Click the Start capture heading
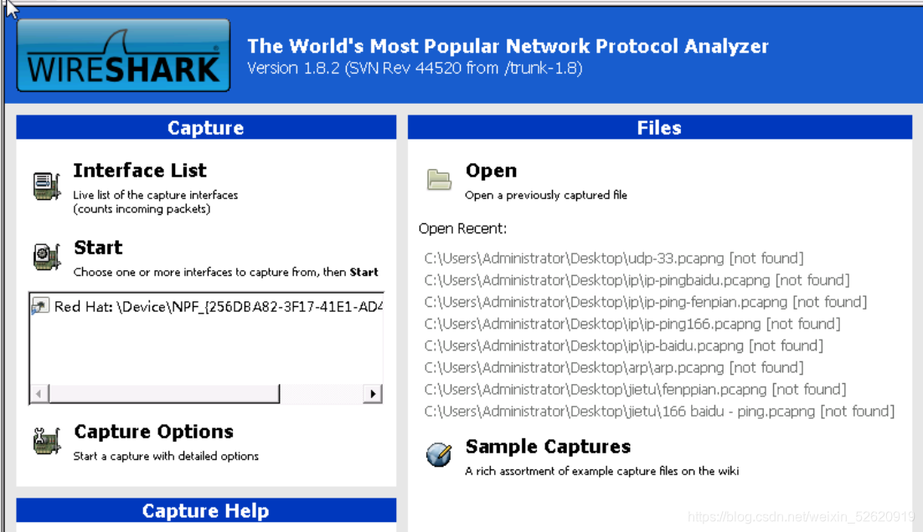 pyautogui.click(x=98, y=248)
